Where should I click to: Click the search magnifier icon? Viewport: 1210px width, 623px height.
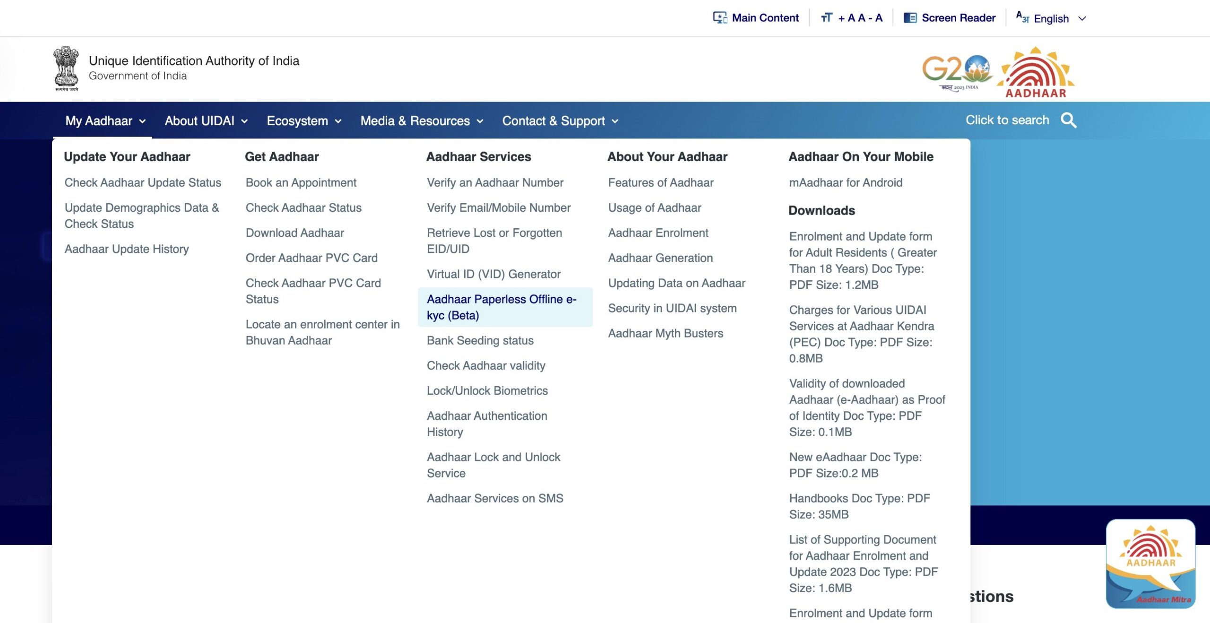point(1069,121)
